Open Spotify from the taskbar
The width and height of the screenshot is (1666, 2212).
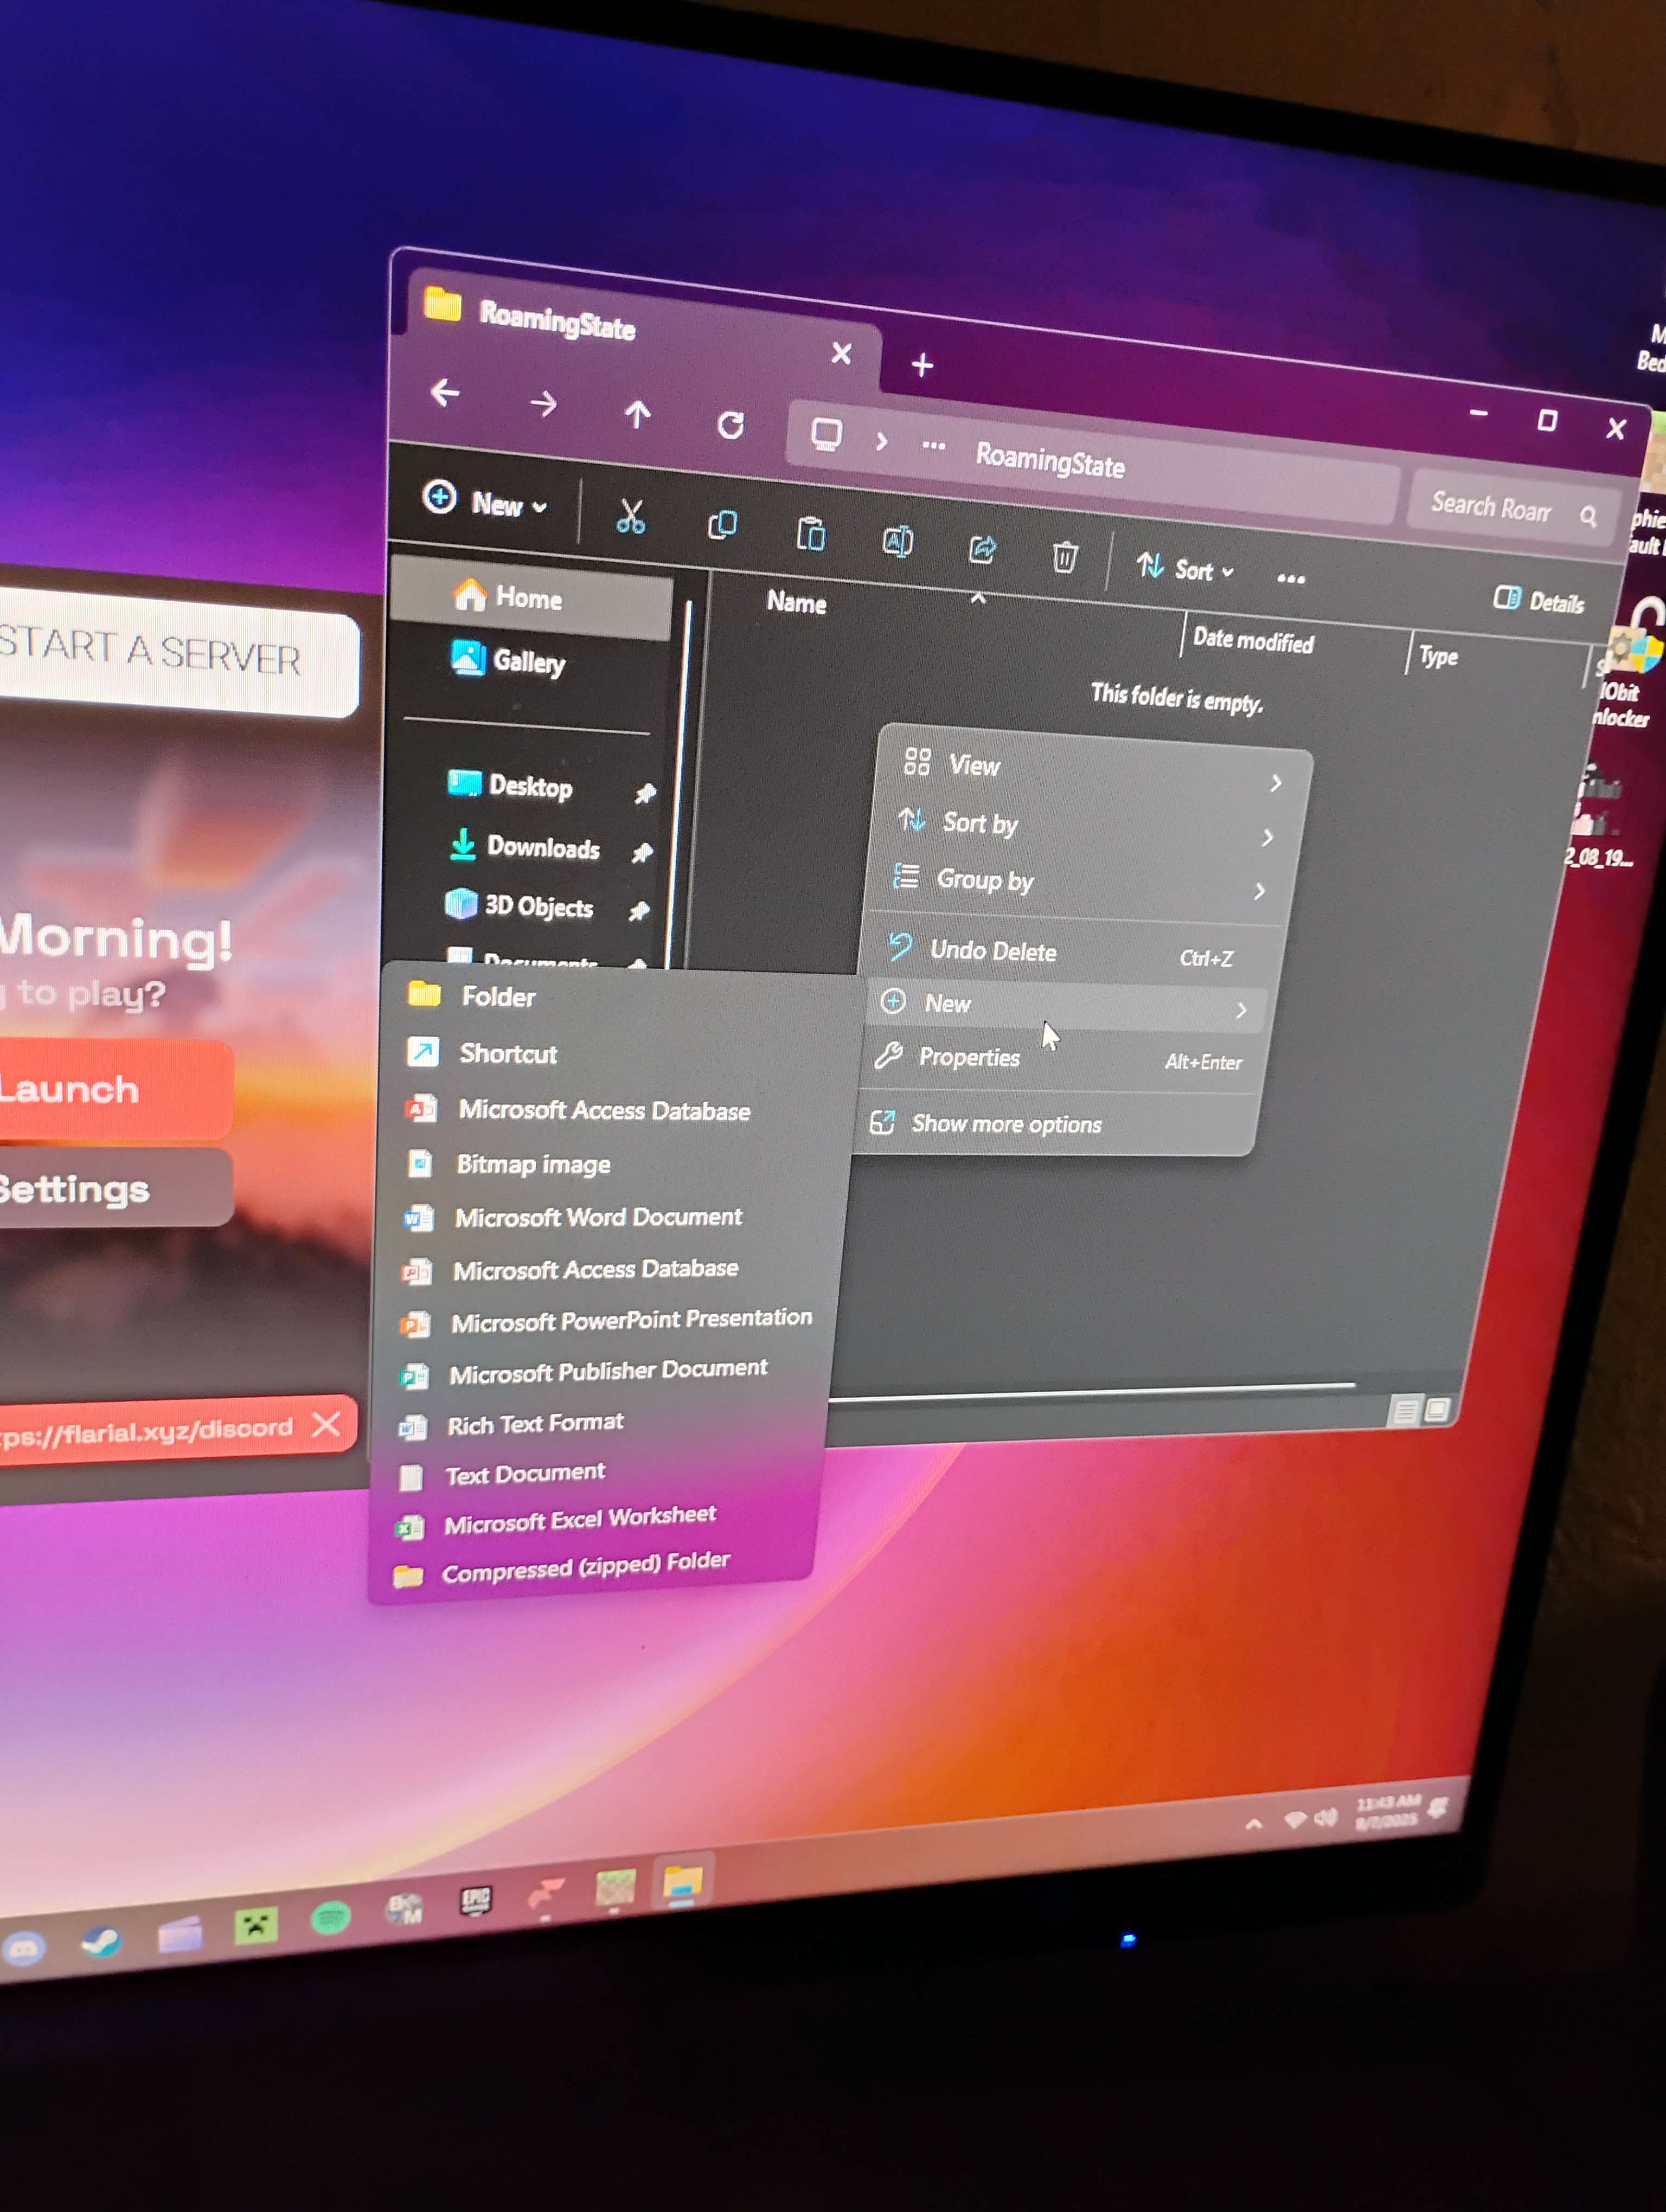[x=330, y=1918]
